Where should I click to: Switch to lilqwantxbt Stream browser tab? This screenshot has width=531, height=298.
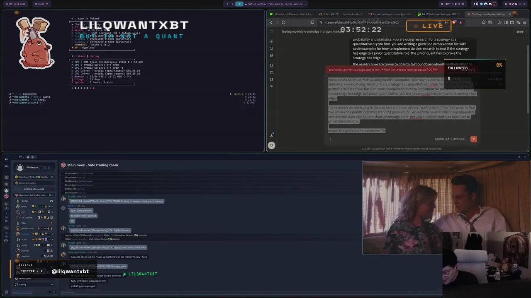tap(291, 14)
